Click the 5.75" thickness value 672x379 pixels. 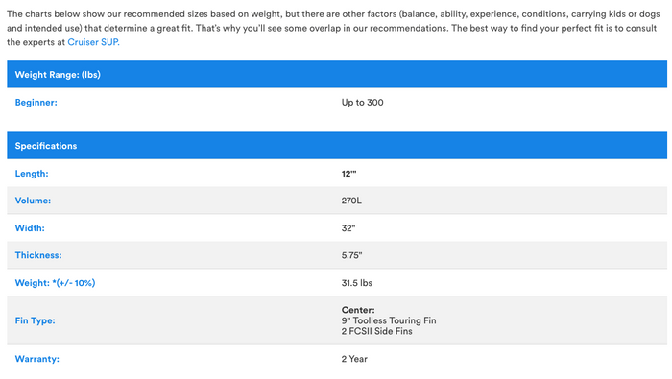click(x=352, y=255)
